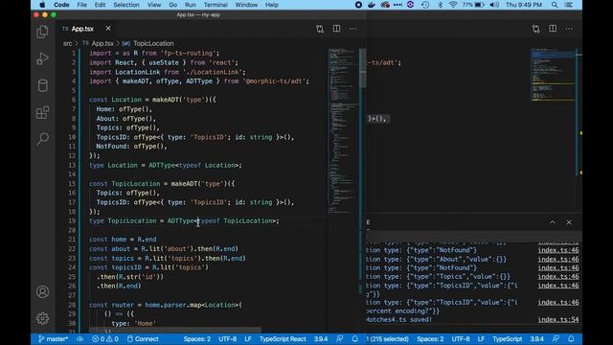Close the bottom panel in background window
This screenshot has width=613, height=345.
[x=569, y=222]
